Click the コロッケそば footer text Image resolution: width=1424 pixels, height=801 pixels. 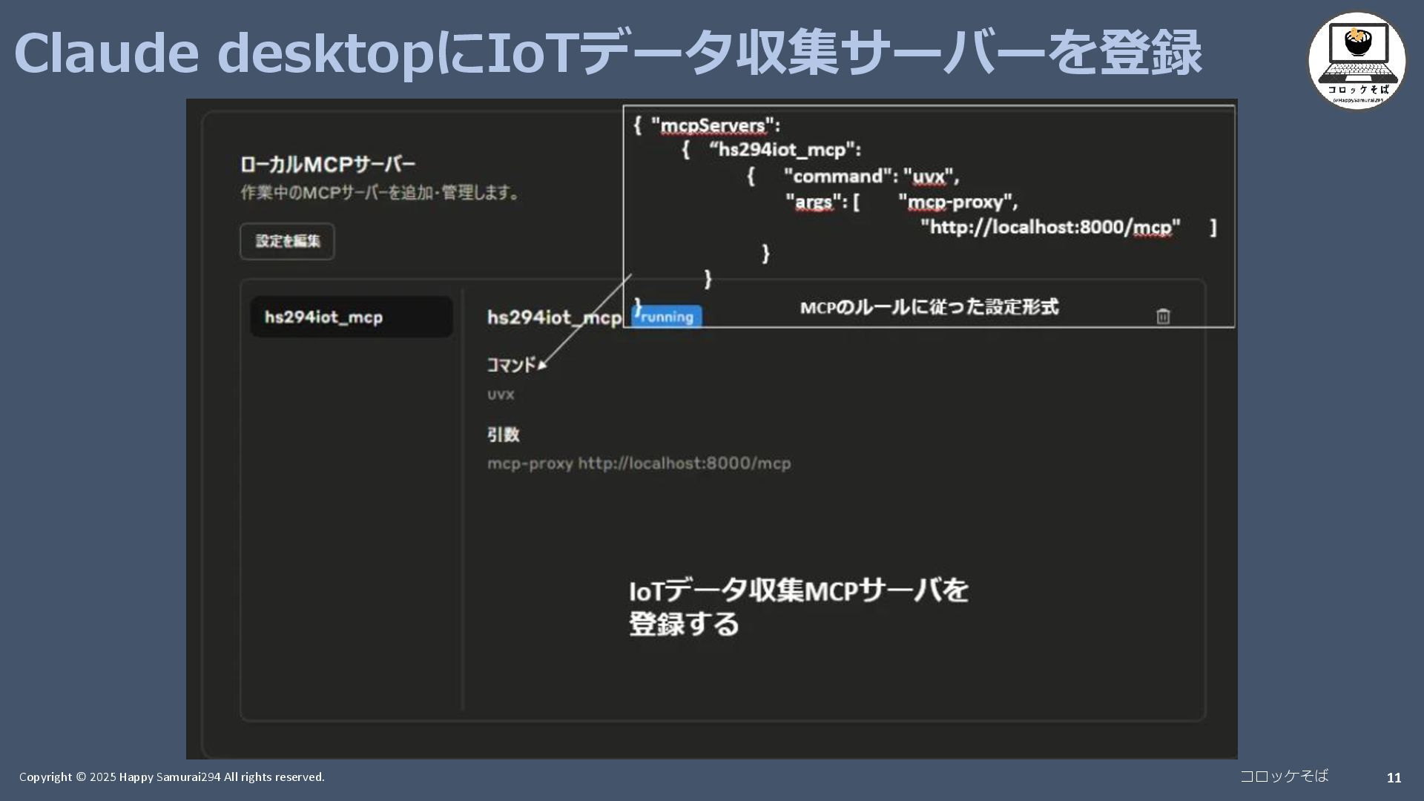point(1284,776)
